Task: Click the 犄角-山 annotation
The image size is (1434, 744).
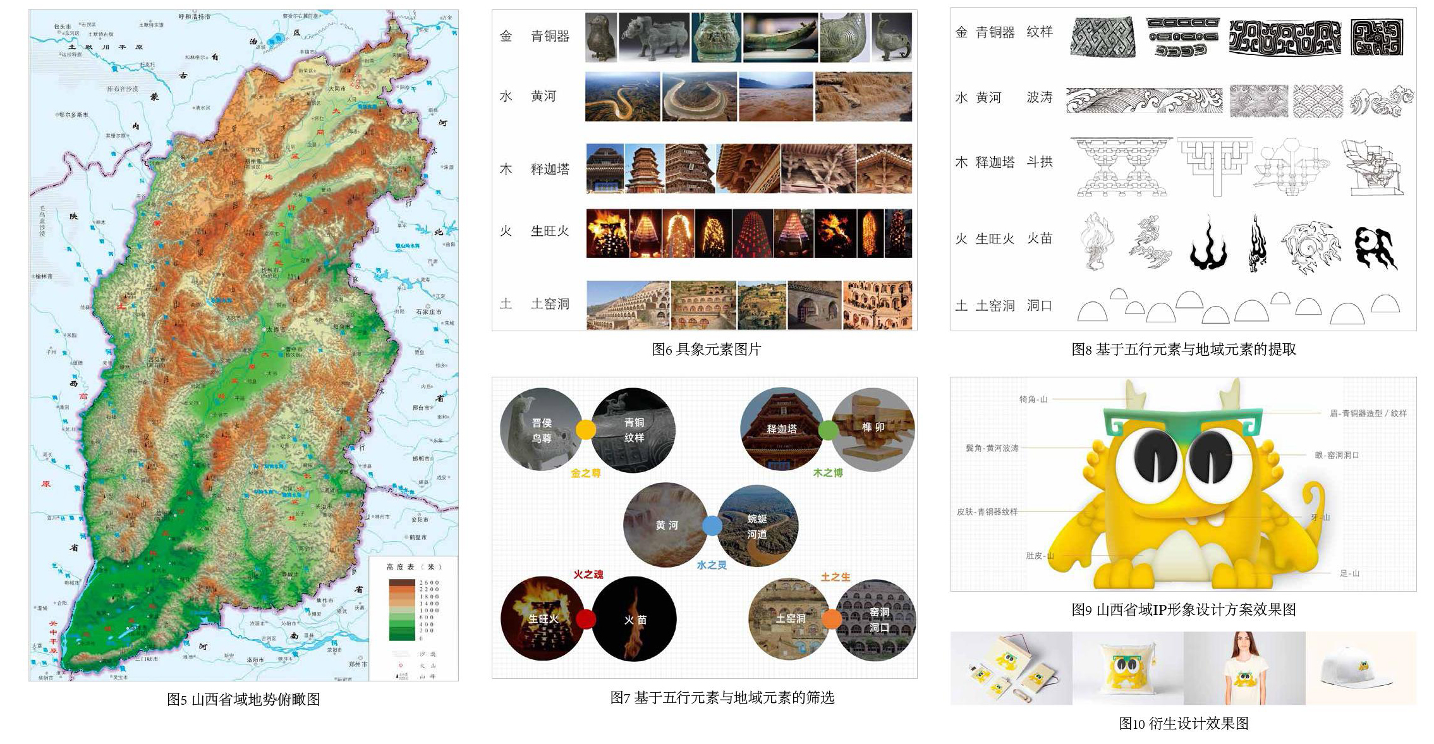Action: click(1033, 399)
